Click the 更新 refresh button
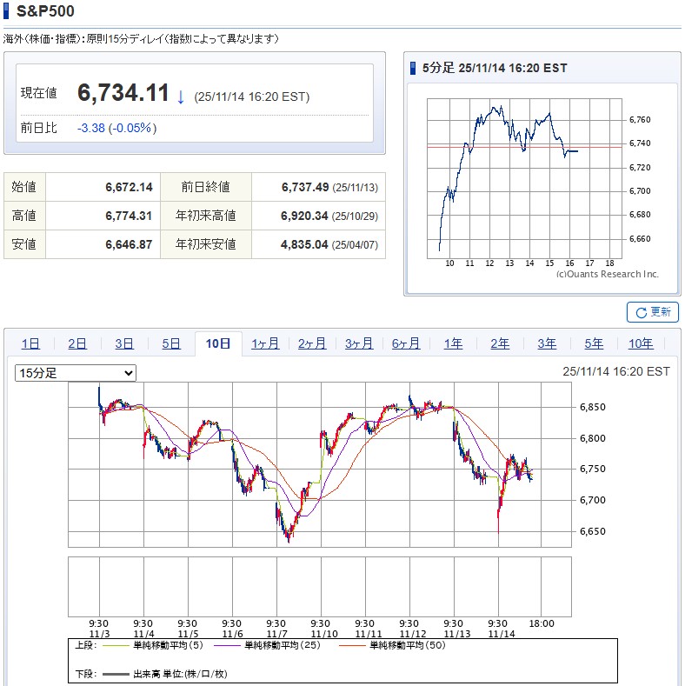The height and width of the screenshot is (686, 685). coord(653,312)
